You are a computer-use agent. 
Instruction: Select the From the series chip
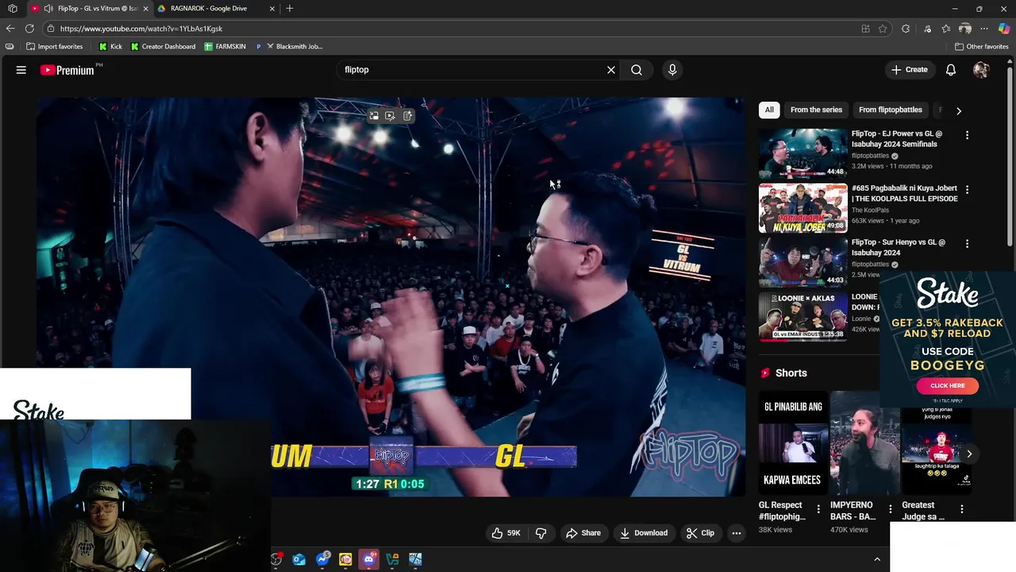(816, 110)
